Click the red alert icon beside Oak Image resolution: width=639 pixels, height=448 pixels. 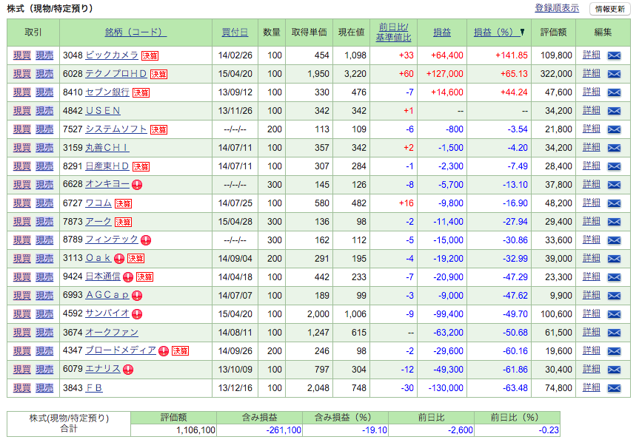coord(119,259)
